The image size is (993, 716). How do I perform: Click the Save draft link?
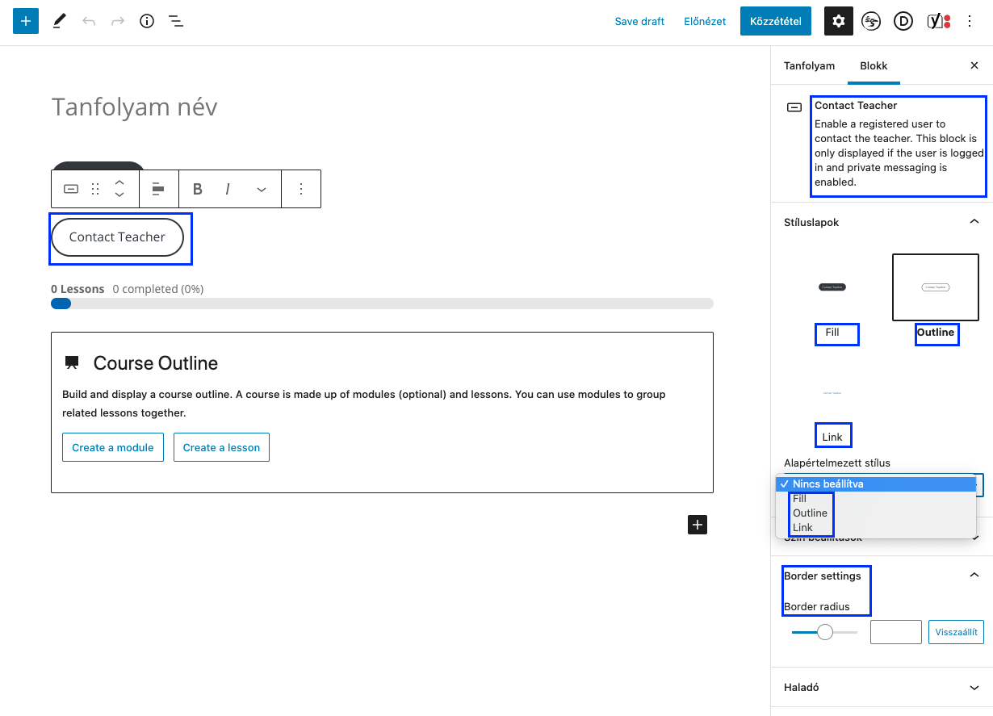(x=639, y=21)
